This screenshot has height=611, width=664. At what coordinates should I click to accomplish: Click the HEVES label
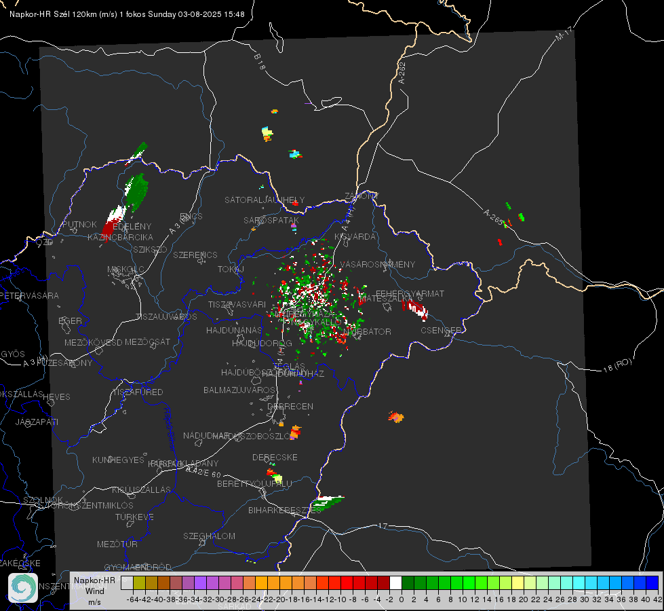(x=56, y=397)
